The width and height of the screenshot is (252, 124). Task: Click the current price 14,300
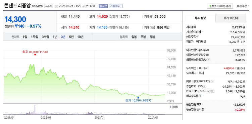coord(15,19)
